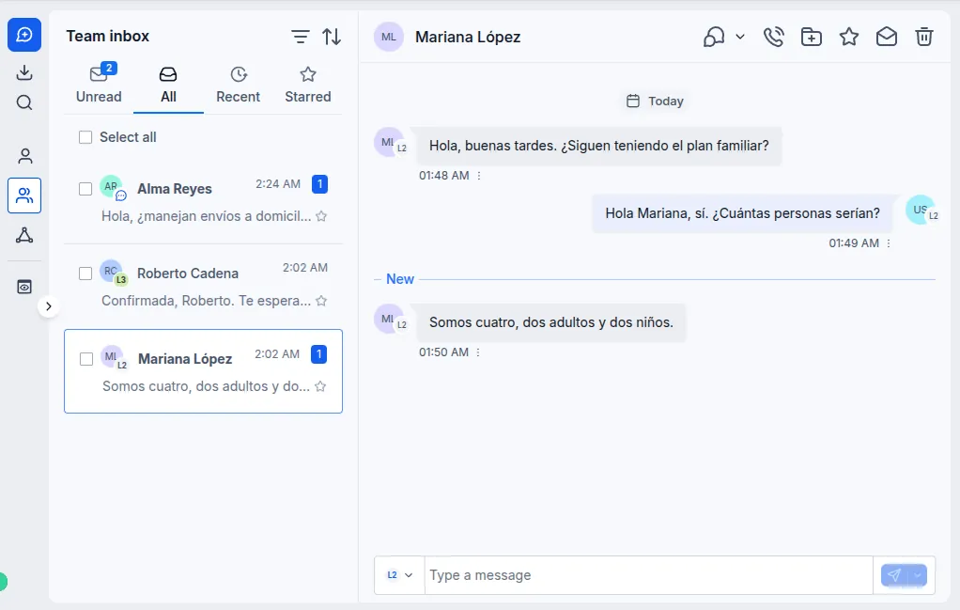Click message 'Hola, buenas tardes' bubble
Screen dimensions: 960x610
(x=598, y=146)
